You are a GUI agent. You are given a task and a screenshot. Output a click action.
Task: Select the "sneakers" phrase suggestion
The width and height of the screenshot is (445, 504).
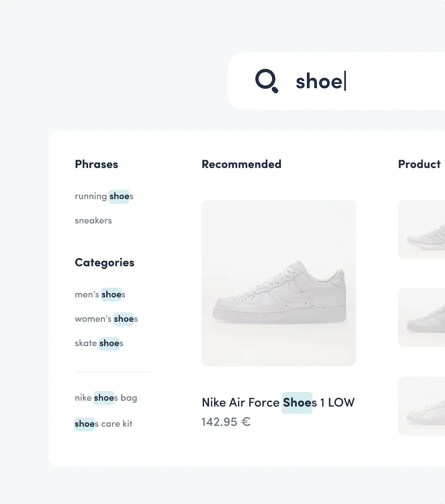click(93, 220)
